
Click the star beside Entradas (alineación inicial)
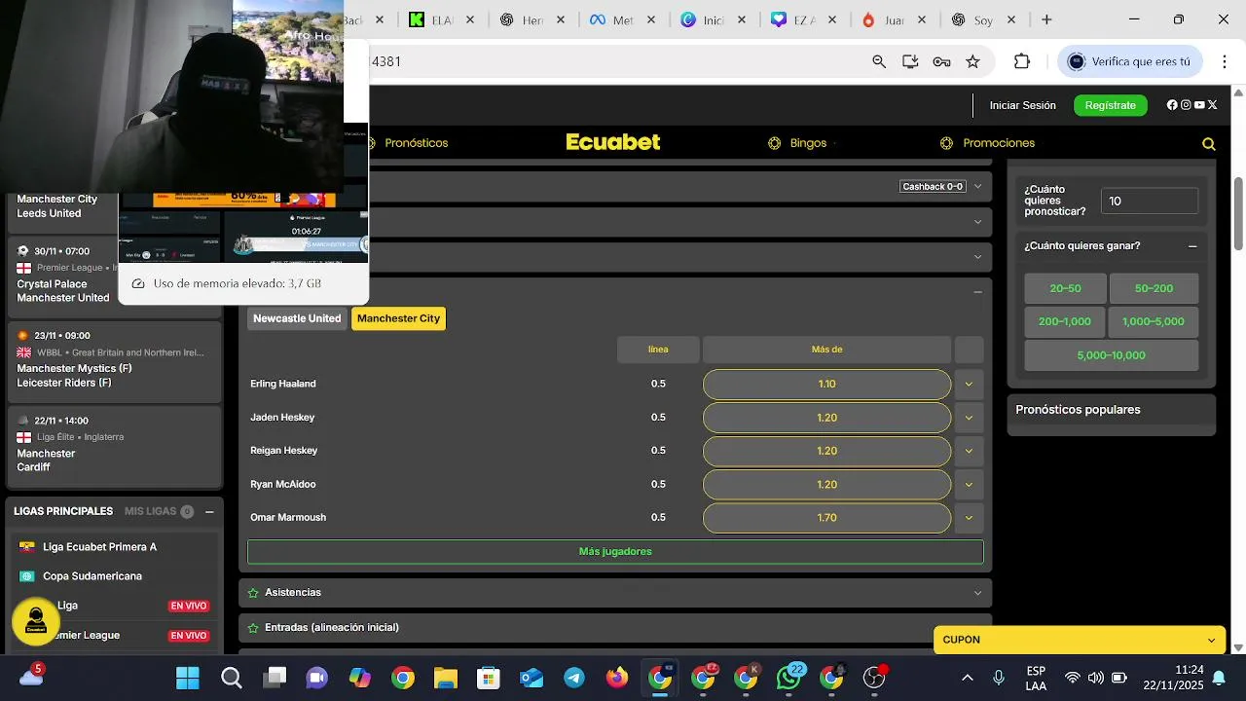[253, 628]
